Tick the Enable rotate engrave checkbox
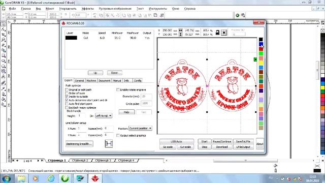 point(118,89)
